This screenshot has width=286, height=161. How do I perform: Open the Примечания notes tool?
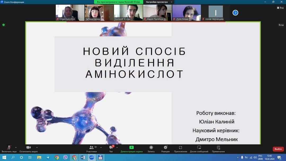pyautogui.click(x=218, y=149)
